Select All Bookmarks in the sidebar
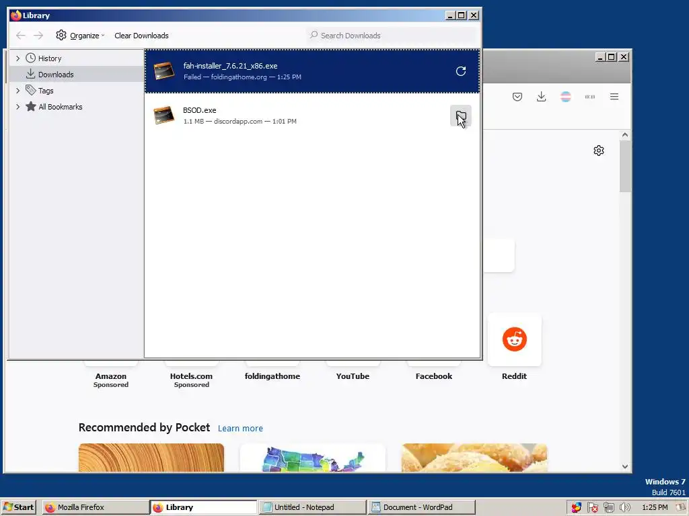Screen dimensions: 689x516 76,107
